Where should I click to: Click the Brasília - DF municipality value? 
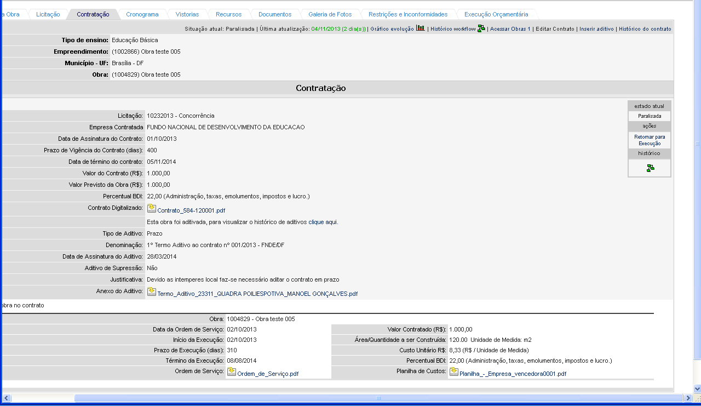point(128,63)
